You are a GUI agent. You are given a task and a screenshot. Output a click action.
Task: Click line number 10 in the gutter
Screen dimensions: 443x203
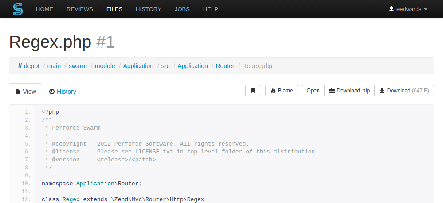coord(26,184)
